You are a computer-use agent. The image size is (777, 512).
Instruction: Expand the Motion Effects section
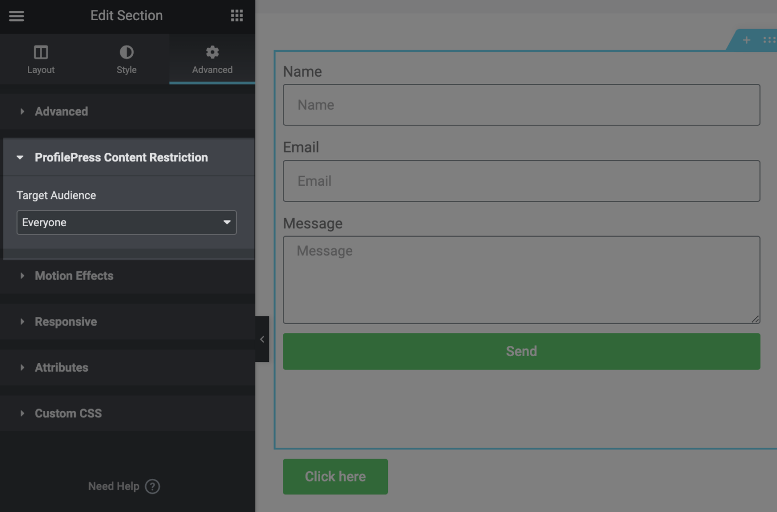point(74,276)
